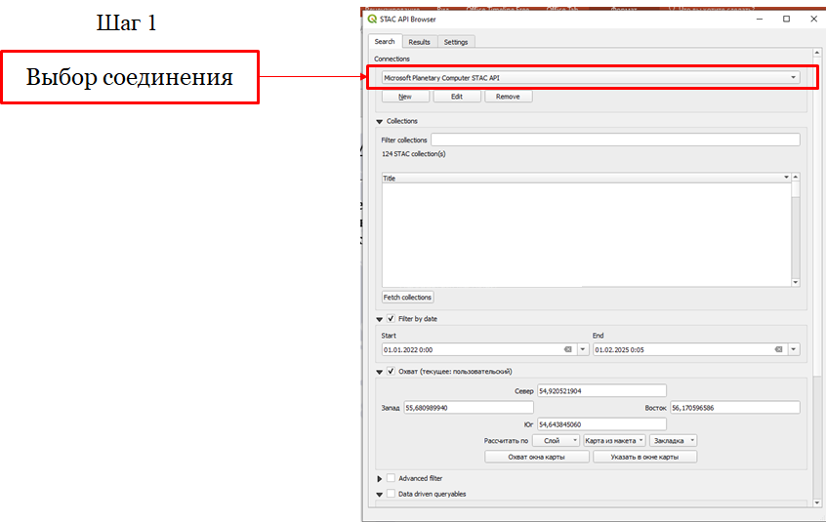Click the collections list scroll down arrow
Image resolution: width=826 pixels, height=522 pixels.
(x=796, y=283)
